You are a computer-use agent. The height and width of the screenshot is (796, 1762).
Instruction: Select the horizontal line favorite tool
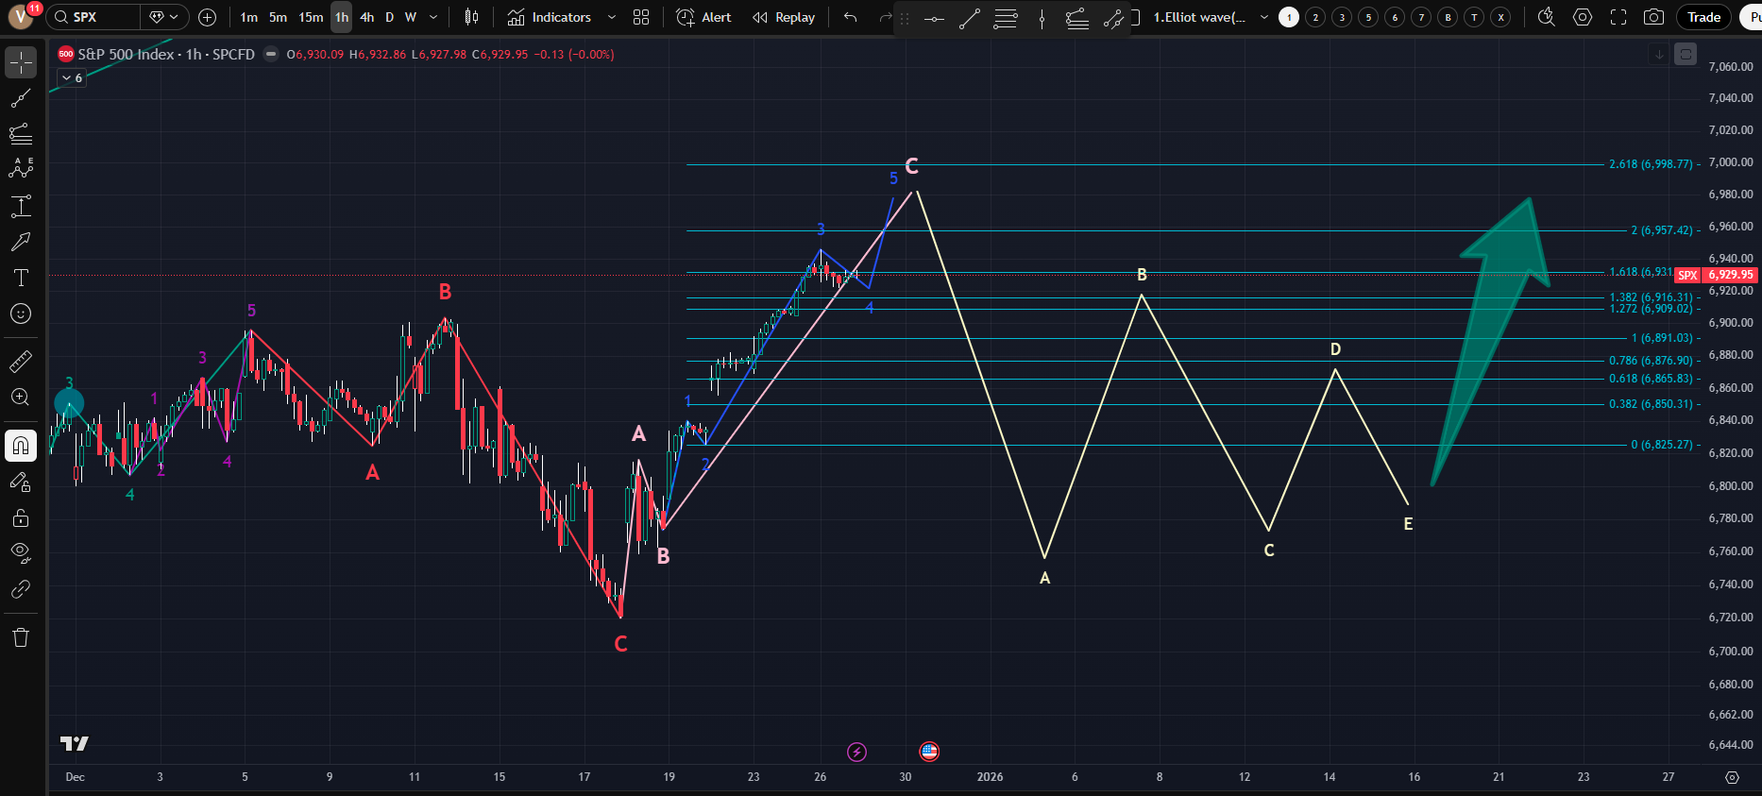(x=934, y=18)
